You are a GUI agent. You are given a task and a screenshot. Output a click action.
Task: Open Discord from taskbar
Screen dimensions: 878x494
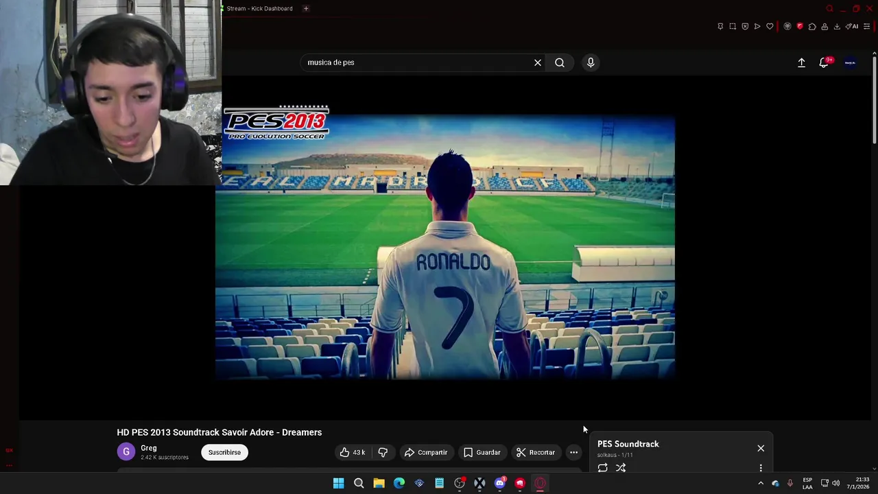(500, 483)
